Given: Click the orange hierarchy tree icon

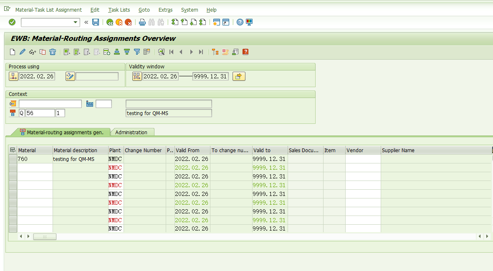Looking at the screenshot, I should click(x=215, y=52).
